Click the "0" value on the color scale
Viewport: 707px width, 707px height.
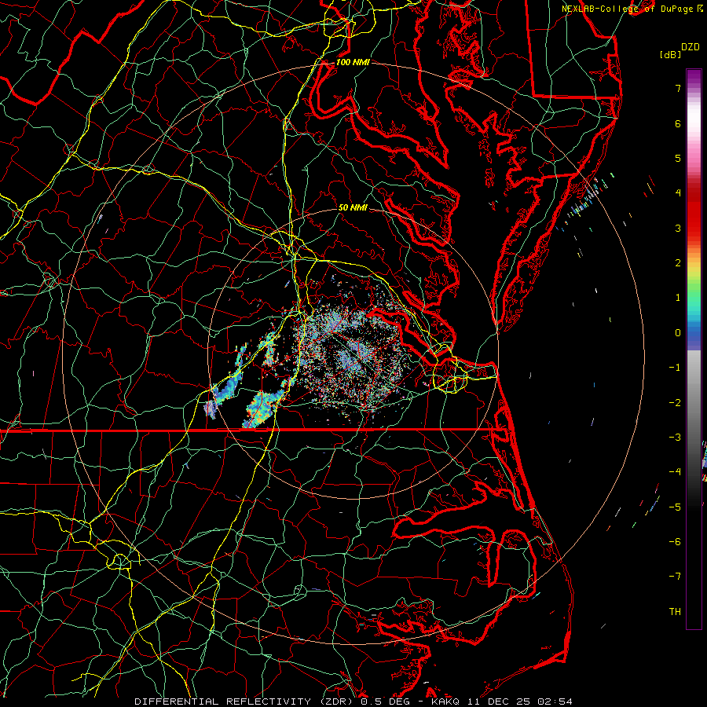[x=678, y=333]
